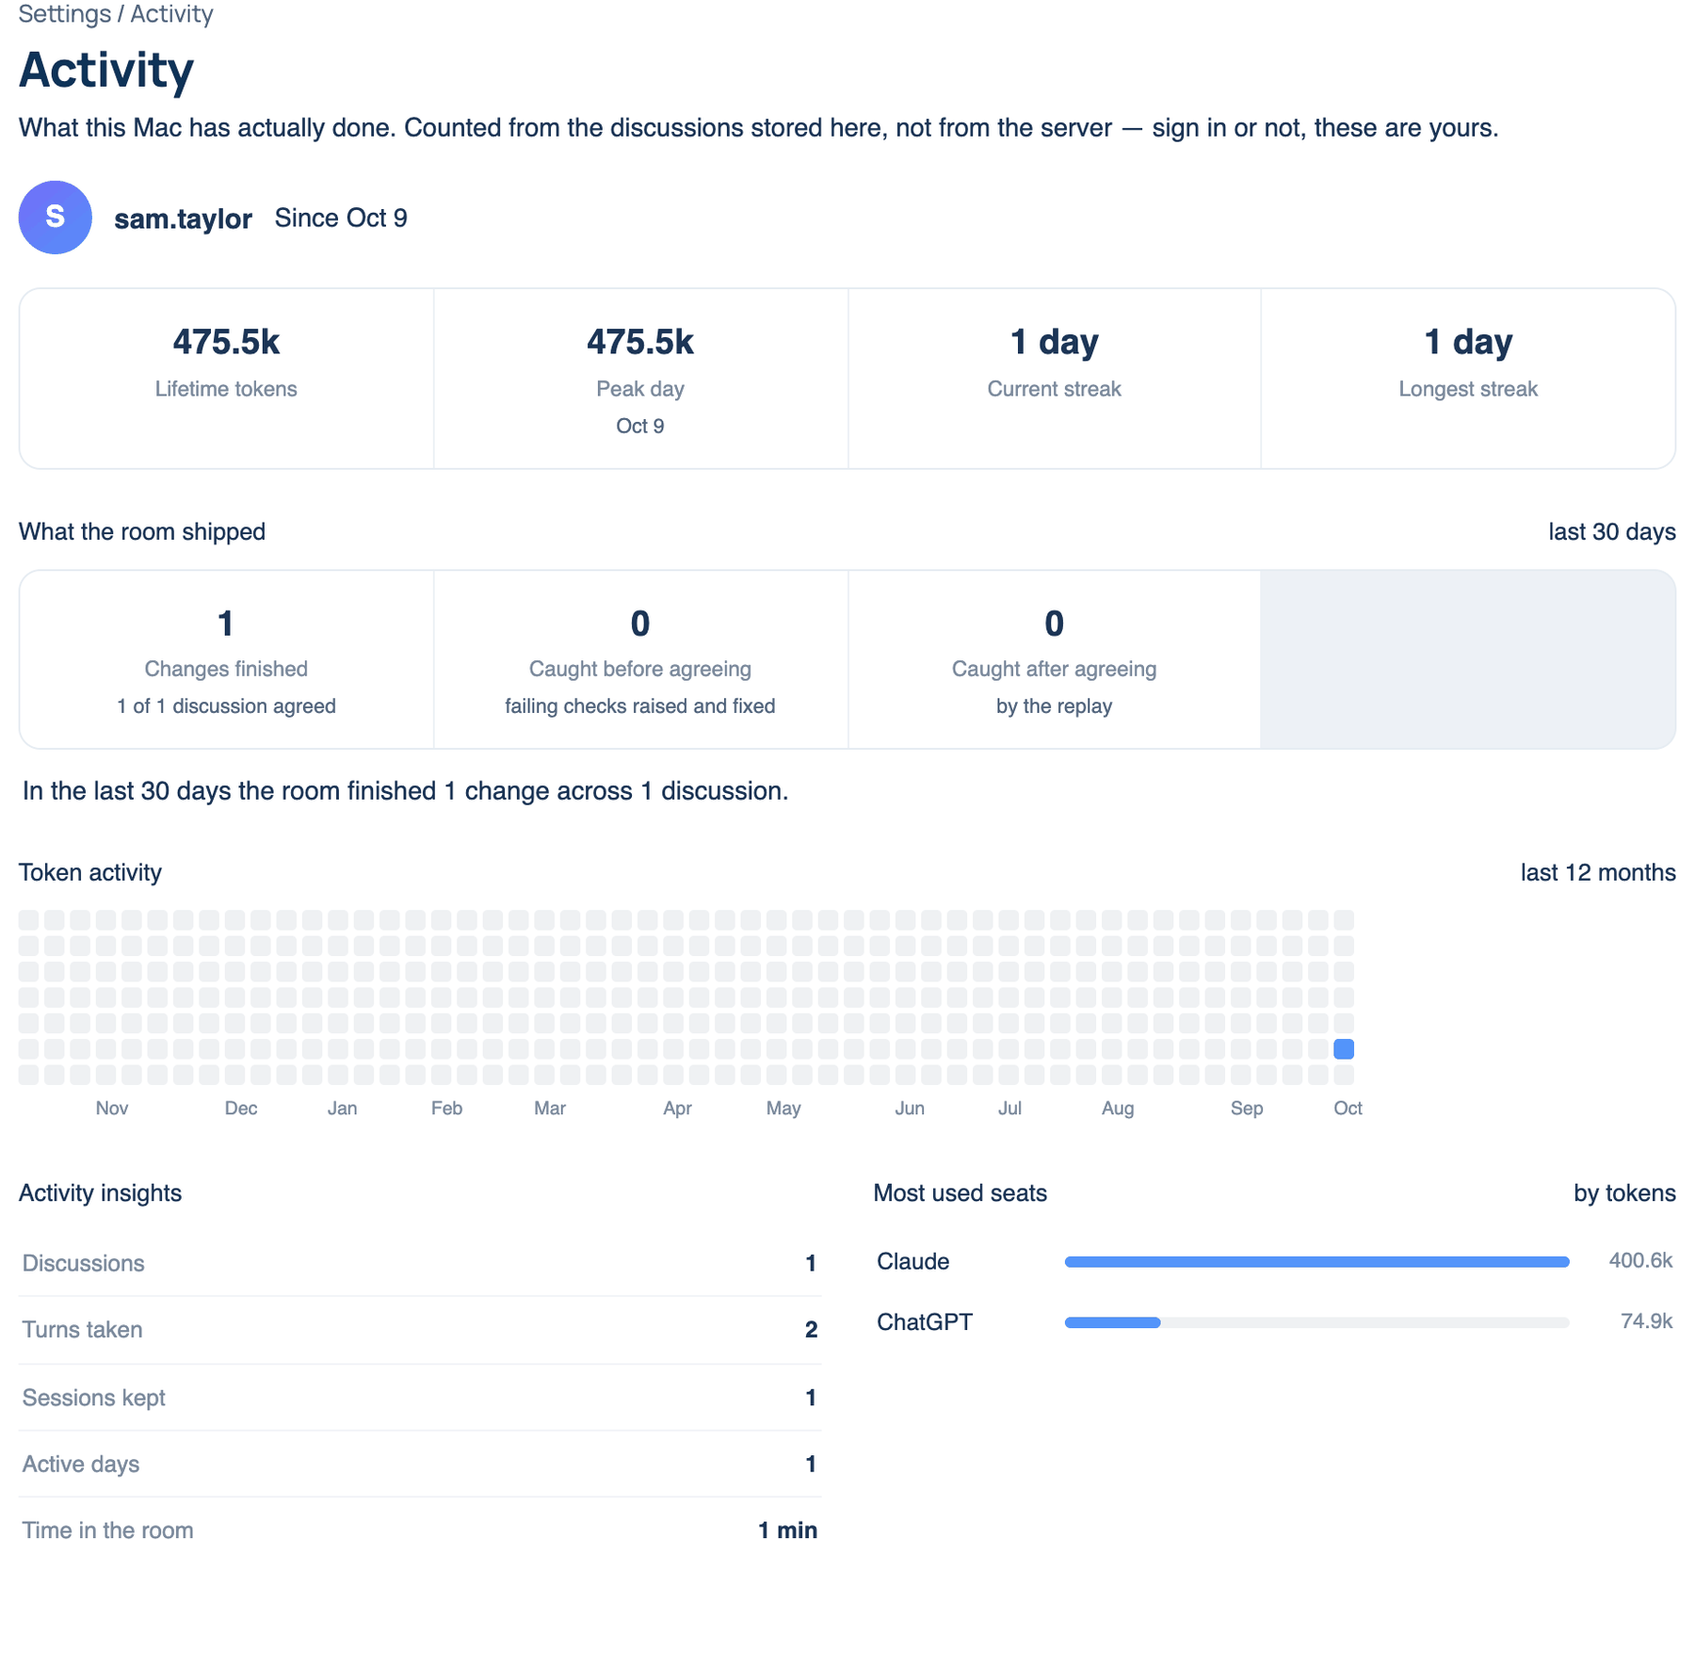Click the Nov month label
Image resolution: width=1695 pixels, height=1669 pixels.
112,1109
